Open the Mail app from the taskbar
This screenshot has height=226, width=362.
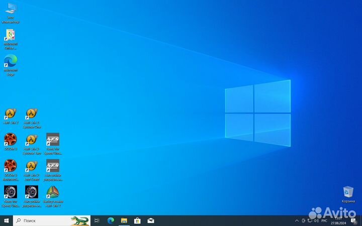(x=151, y=220)
